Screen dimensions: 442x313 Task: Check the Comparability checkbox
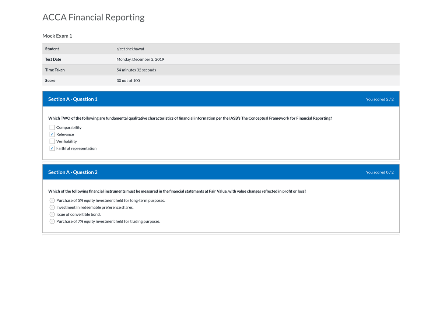pyautogui.click(x=52, y=127)
